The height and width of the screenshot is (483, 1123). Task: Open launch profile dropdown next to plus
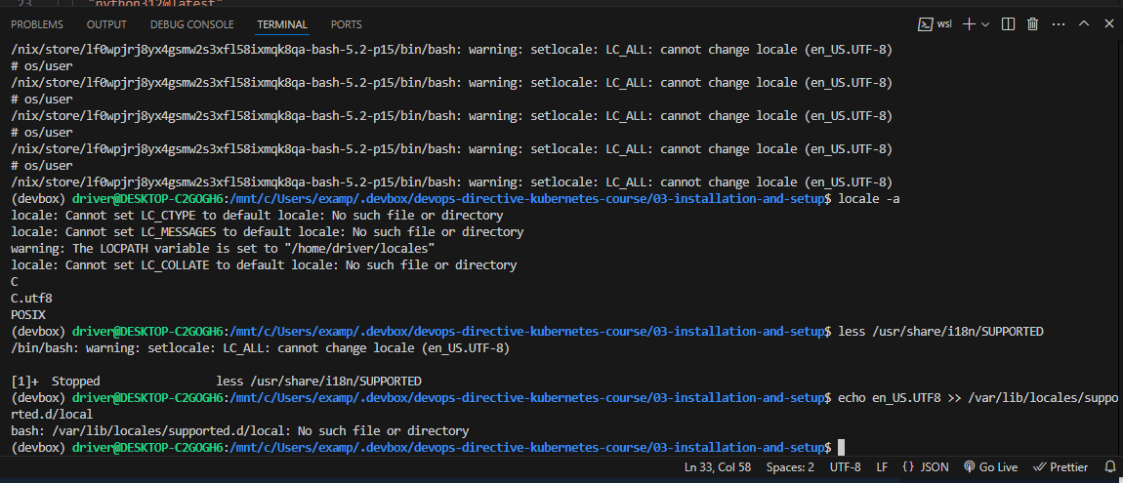pos(985,24)
